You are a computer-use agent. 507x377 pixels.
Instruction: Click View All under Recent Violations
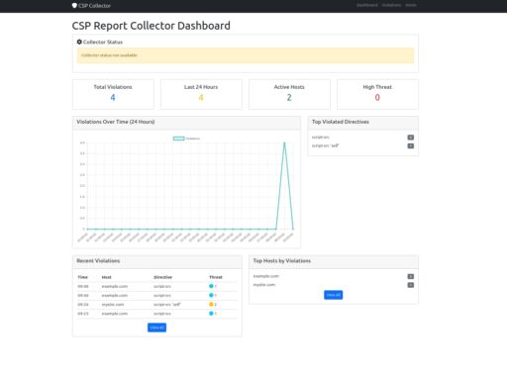pos(156,328)
